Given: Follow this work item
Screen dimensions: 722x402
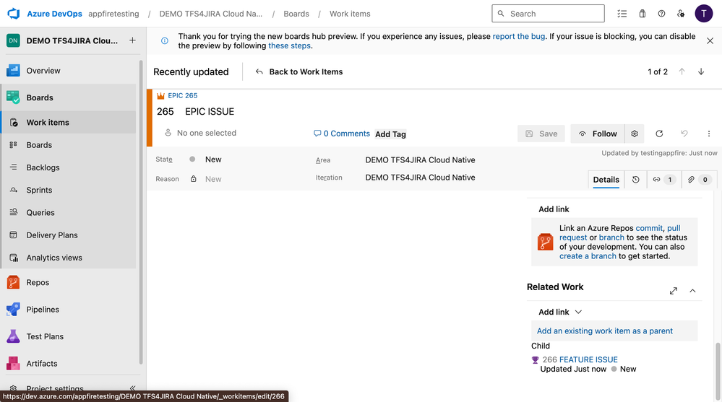Looking at the screenshot, I should coord(598,134).
